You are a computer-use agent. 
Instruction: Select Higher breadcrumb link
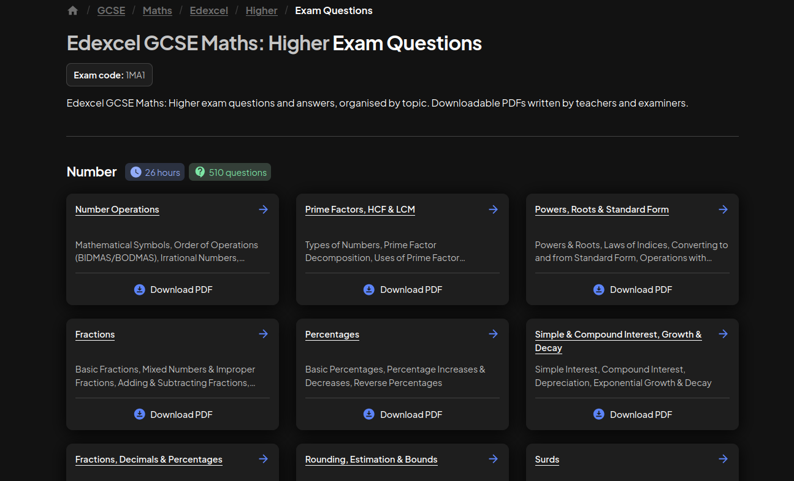point(262,10)
